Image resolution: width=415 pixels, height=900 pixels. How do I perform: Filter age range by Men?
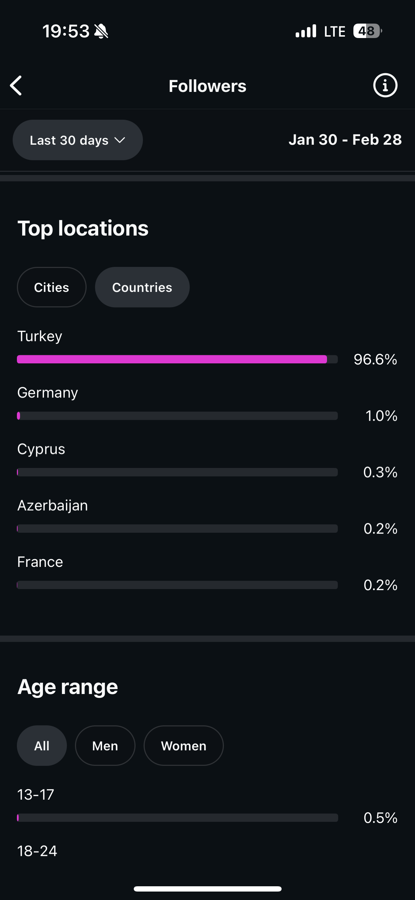[105, 746]
